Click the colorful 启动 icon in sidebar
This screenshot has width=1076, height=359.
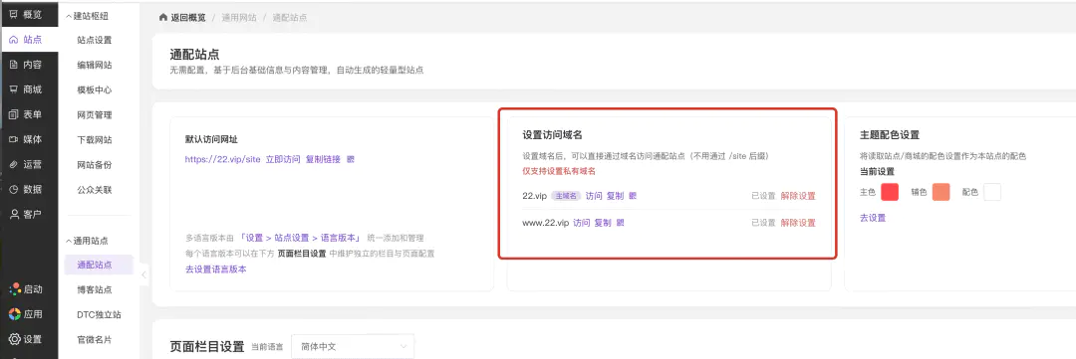tap(14, 289)
